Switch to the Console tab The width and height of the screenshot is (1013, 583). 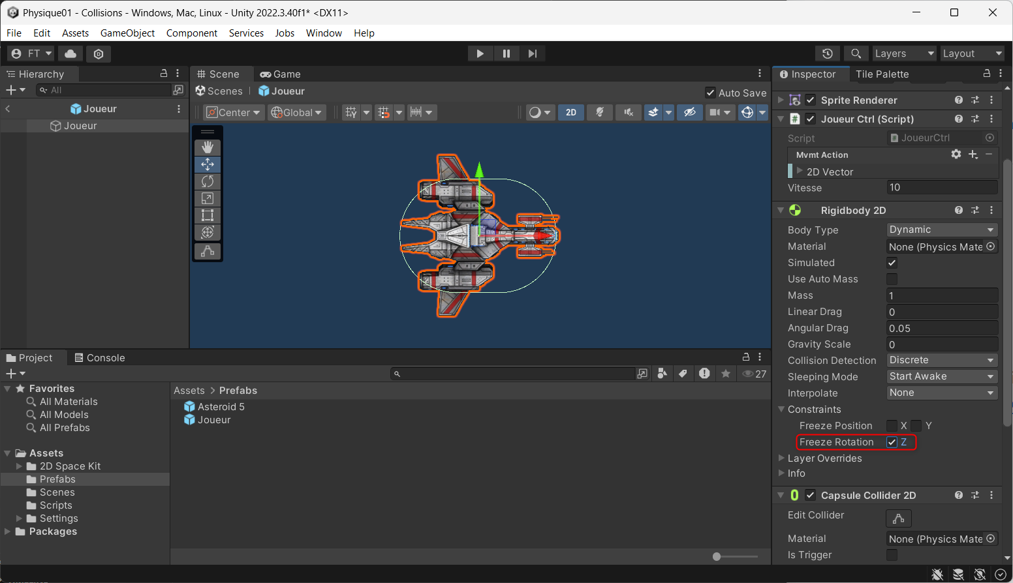pyautogui.click(x=99, y=358)
